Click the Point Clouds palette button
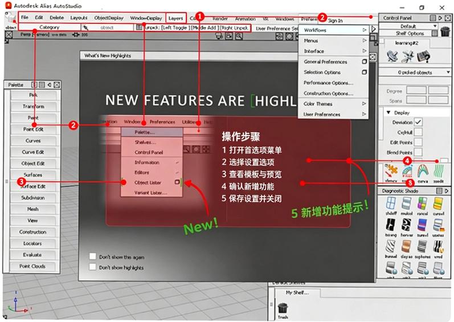 (x=33, y=266)
